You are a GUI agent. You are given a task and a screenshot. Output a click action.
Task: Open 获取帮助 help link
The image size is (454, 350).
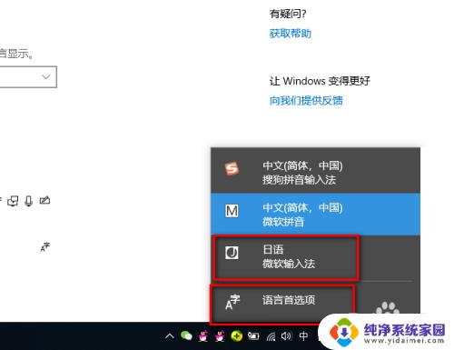pos(290,34)
